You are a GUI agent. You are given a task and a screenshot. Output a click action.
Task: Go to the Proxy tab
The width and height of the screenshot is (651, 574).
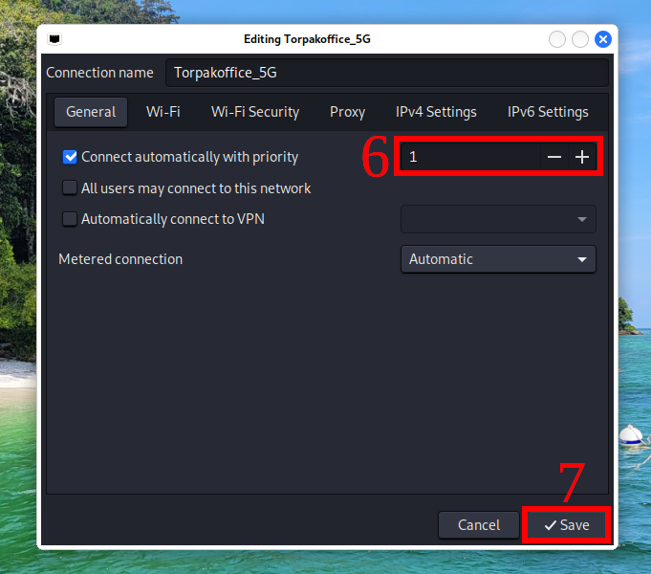tap(348, 112)
